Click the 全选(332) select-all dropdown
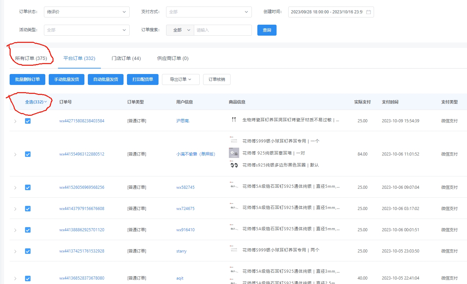 [x=36, y=102]
